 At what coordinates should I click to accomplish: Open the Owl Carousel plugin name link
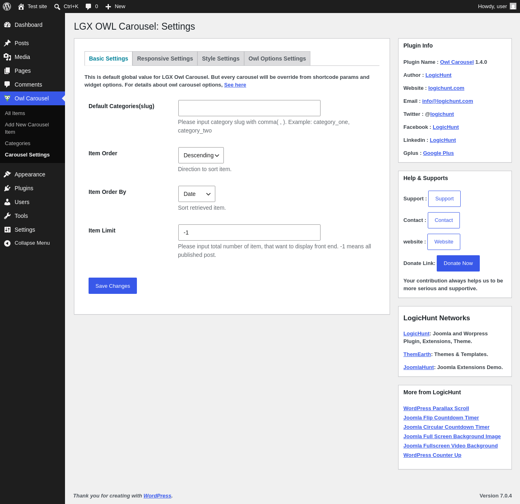457,62
